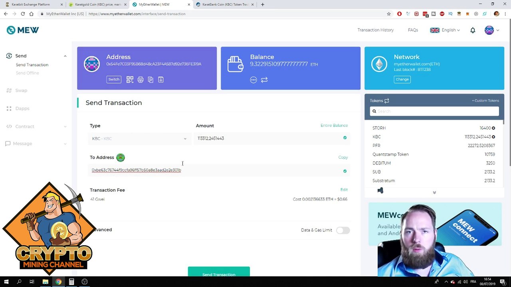Open the Swap section in the sidebar
Image resolution: width=511 pixels, height=287 pixels.
click(21, 90)
